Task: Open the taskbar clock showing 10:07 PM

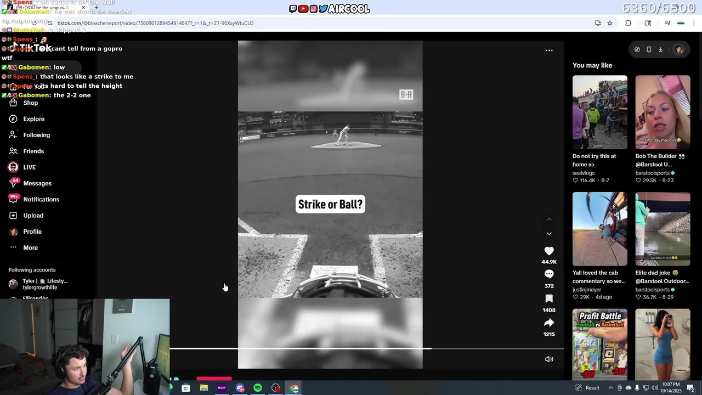Action: point(671,388)
